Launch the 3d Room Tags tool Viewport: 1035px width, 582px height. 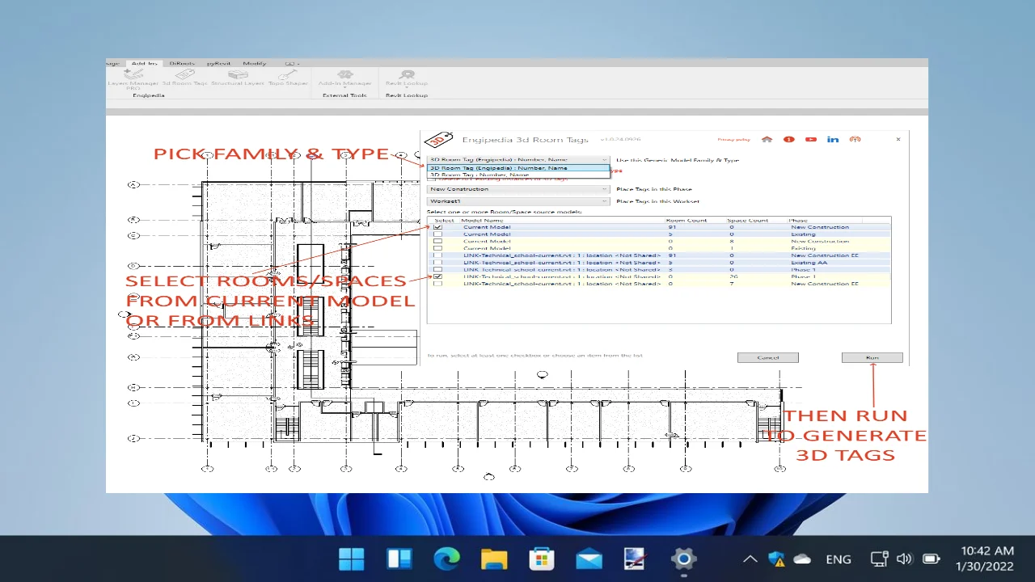point(184,74)
